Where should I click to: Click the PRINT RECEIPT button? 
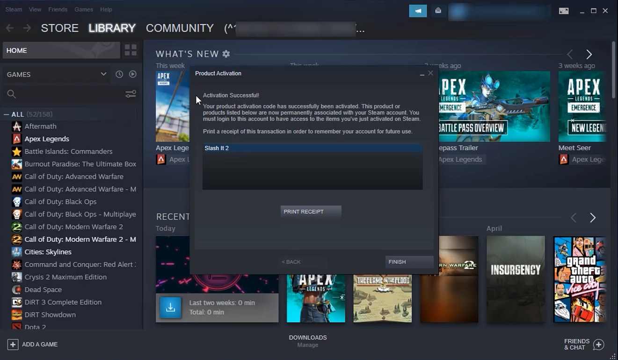tap(310, 211)
